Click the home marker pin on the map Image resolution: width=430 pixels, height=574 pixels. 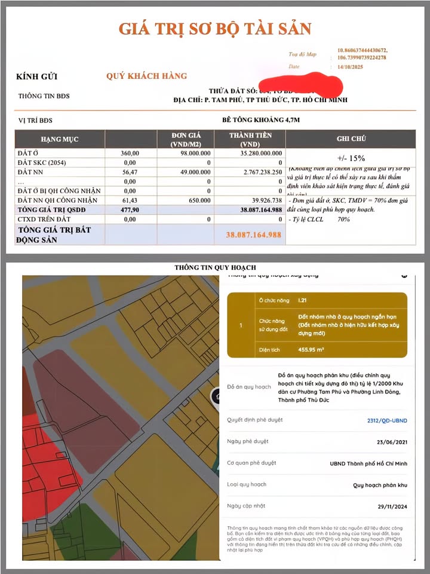tap(216, 396)
